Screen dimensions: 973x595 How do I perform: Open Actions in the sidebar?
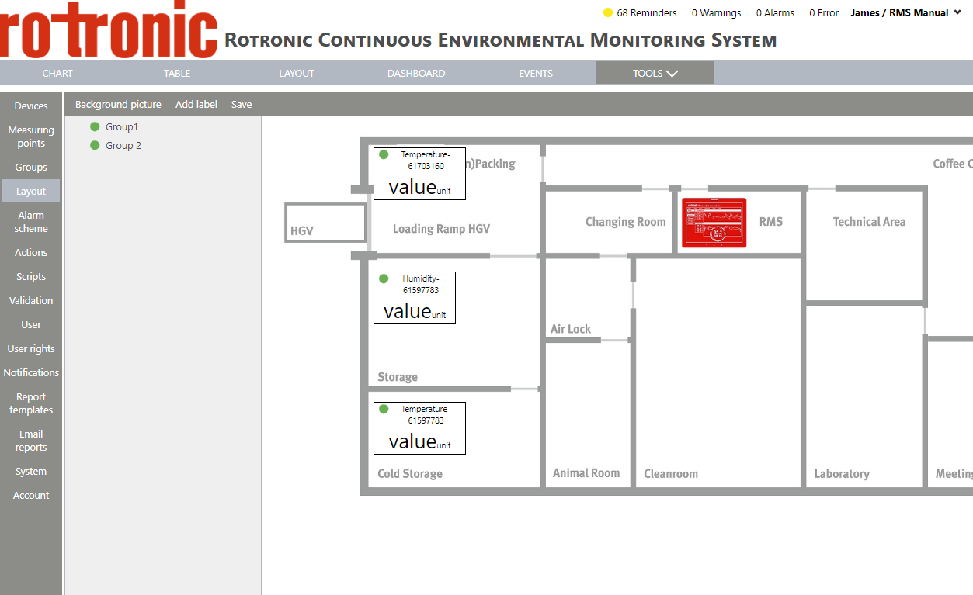coord(31,253)
